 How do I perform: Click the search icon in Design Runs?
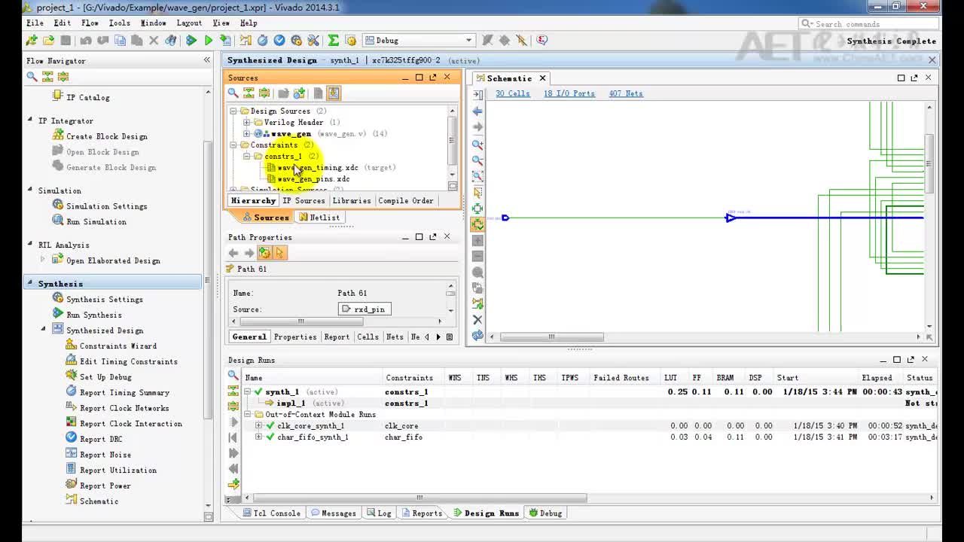click(233, 375)
